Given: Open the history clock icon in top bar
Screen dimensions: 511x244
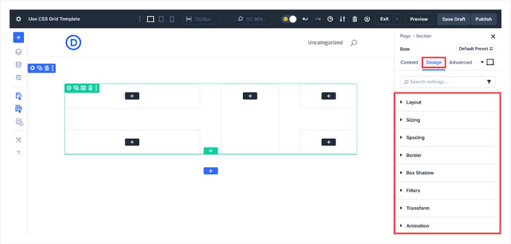Looking at the screenshot, I should [330, 19].
